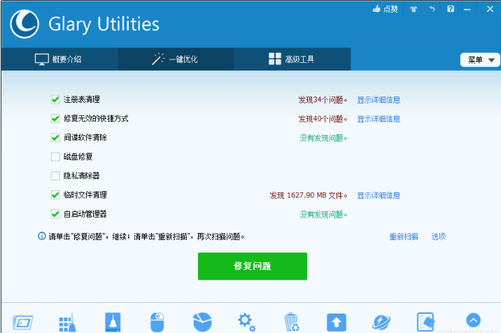Open the skin changer T-shirt icon
Image resolution: width=501 pixels, height=333 pixels.
coord(414,9)
